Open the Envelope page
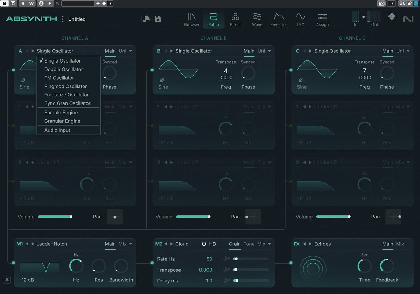This screenshot has height=294, width=420. tap(279, 20)
